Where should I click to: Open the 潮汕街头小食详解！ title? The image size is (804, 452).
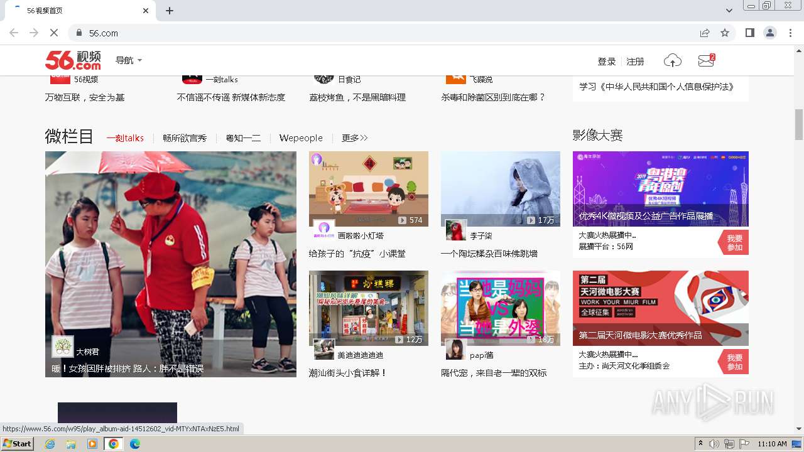click(x=348, y=373)
